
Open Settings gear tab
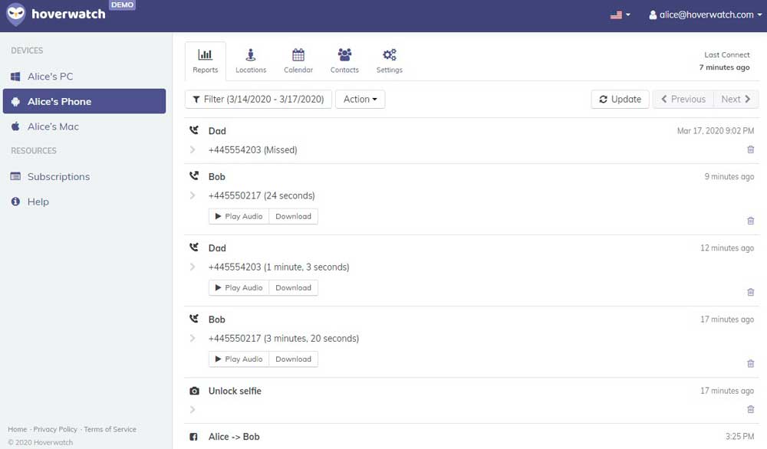[389, 61]
